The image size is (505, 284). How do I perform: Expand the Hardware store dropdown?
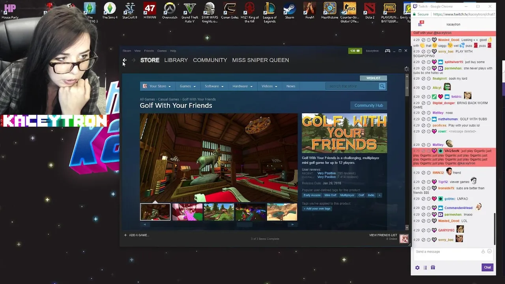click(243, 86)
